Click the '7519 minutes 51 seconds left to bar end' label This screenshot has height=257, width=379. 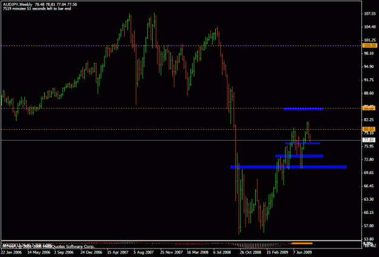click(37, 8)
